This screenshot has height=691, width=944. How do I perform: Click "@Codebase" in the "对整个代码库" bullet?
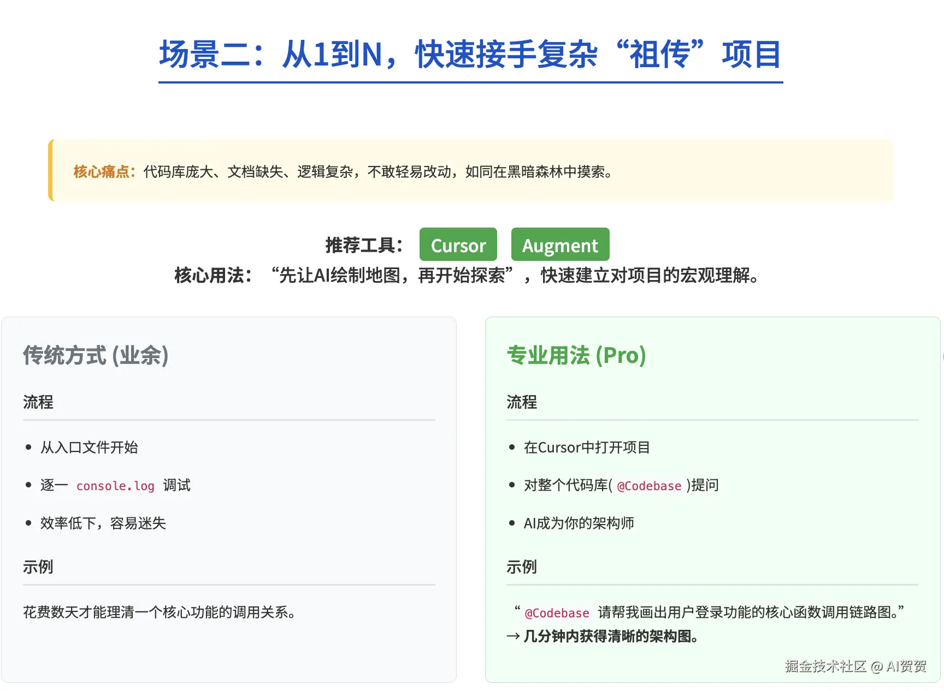[649, 486]
